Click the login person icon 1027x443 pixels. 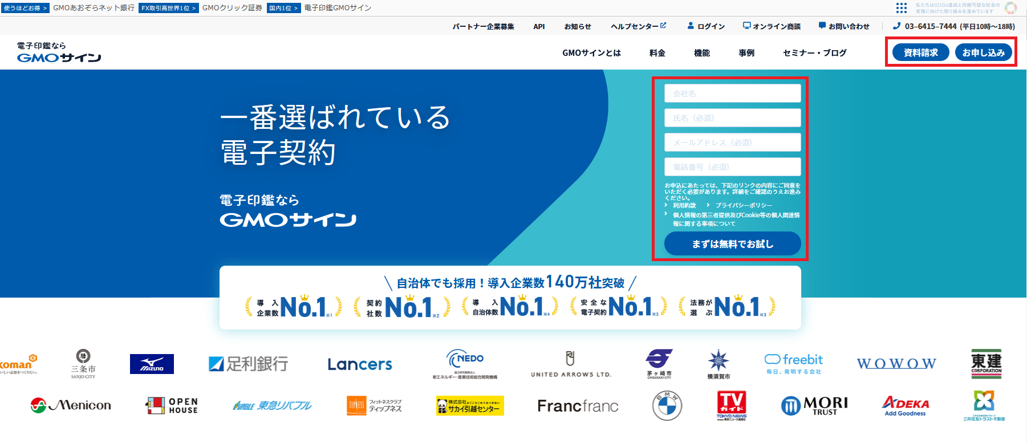691,26
